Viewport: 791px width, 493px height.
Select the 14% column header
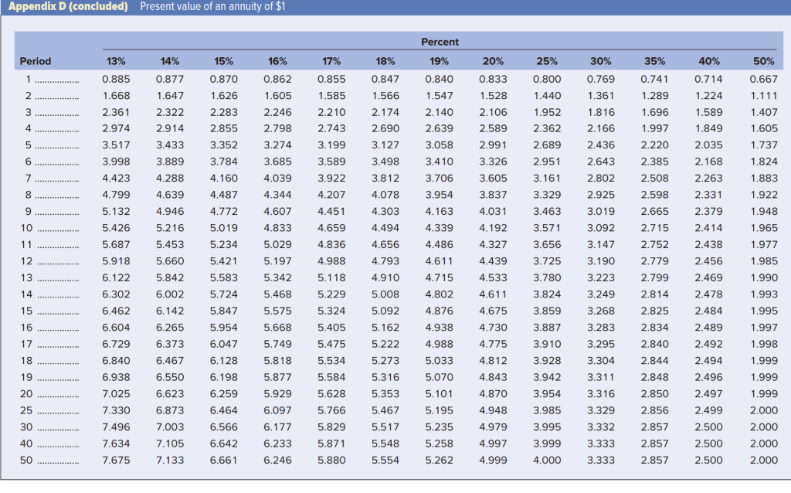(170, 61)
